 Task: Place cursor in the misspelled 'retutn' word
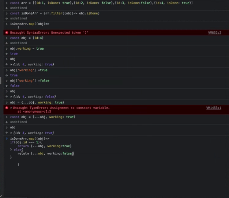[x=23, y=153]
